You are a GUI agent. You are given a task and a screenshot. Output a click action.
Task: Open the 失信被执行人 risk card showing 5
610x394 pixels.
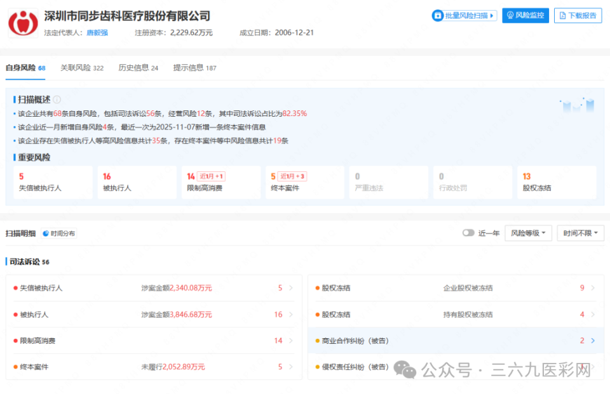pyautogui.click(x=53, y=182)
